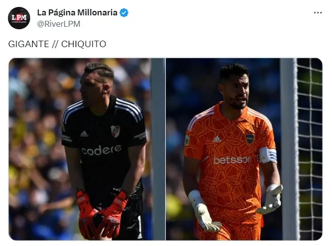Click the Adidas logo on the black jersey
This screenshot has height=246, width=332.
84,134
